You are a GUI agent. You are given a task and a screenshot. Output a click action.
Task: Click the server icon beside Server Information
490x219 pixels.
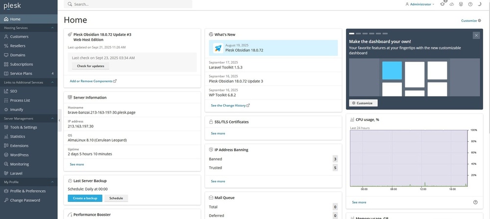click(x=70, y=97)
